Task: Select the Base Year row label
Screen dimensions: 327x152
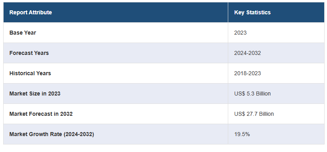Action: click(23, 33)
